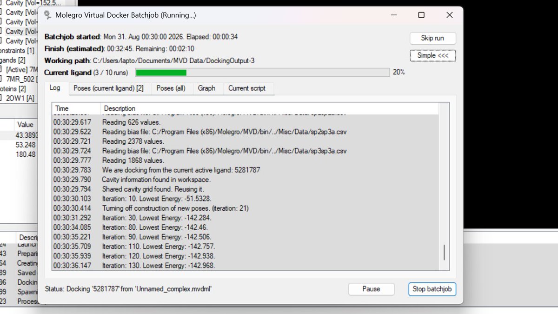Viewport: 558px width, 314px height.
Task: Click the Description column header in log
Action: click(x=269, y=108)
